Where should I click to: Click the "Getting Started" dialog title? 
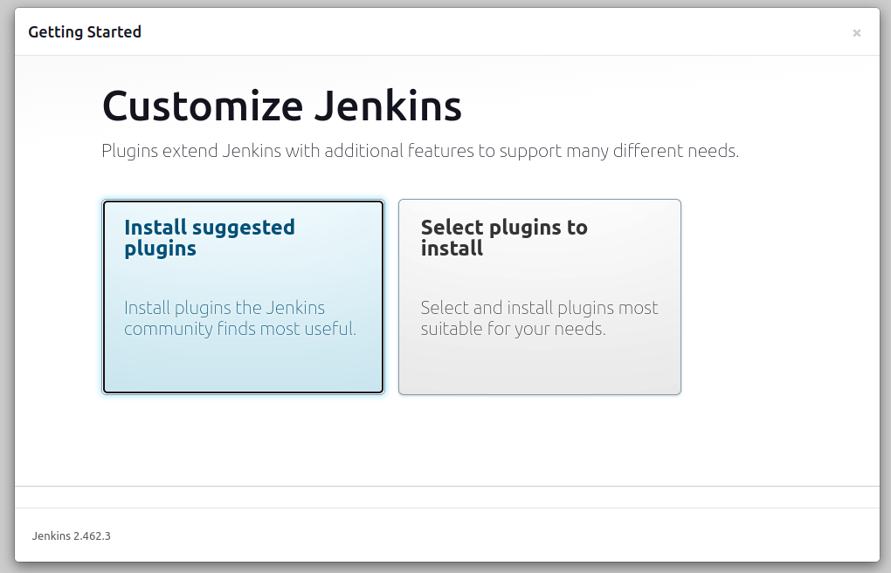[x=85, y=32]
